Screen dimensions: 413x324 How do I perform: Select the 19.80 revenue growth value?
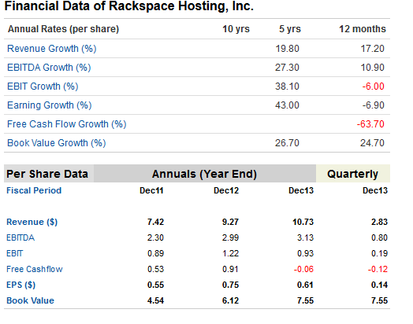(288, 49)
